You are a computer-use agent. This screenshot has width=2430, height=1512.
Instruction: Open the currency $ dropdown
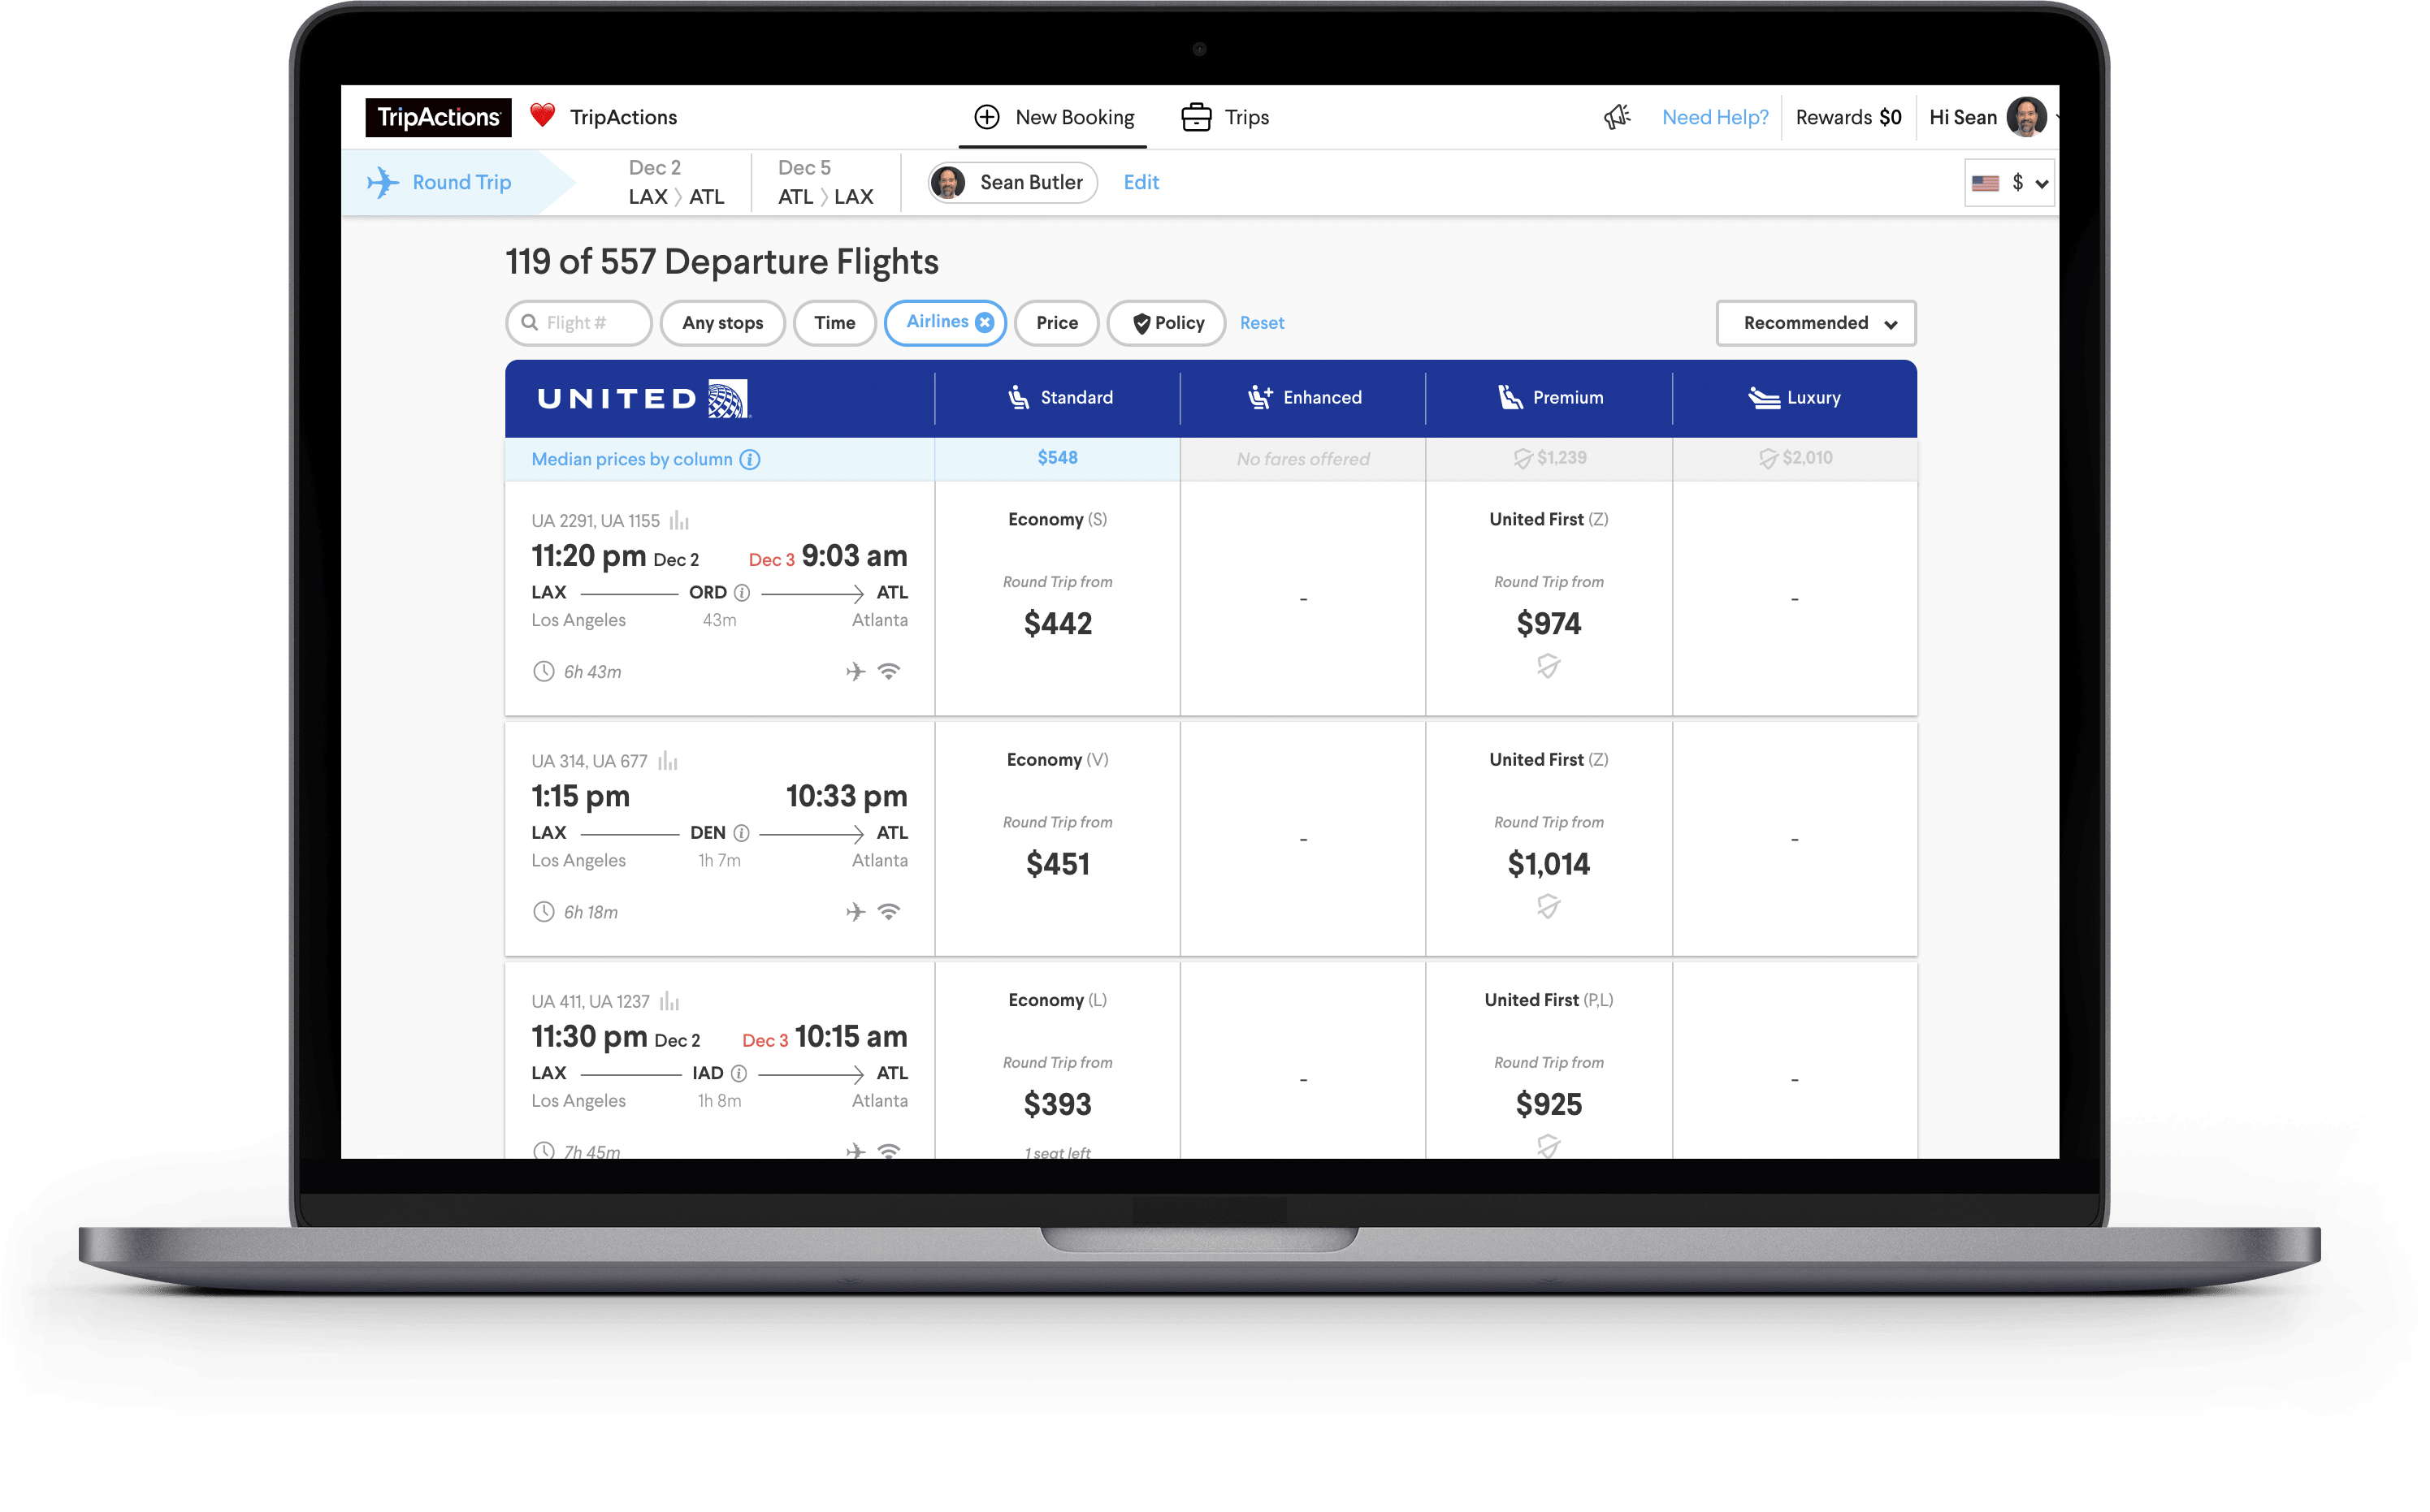tap(2011, 183)
